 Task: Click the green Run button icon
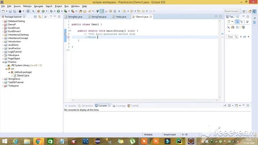[x=58, y=11]
